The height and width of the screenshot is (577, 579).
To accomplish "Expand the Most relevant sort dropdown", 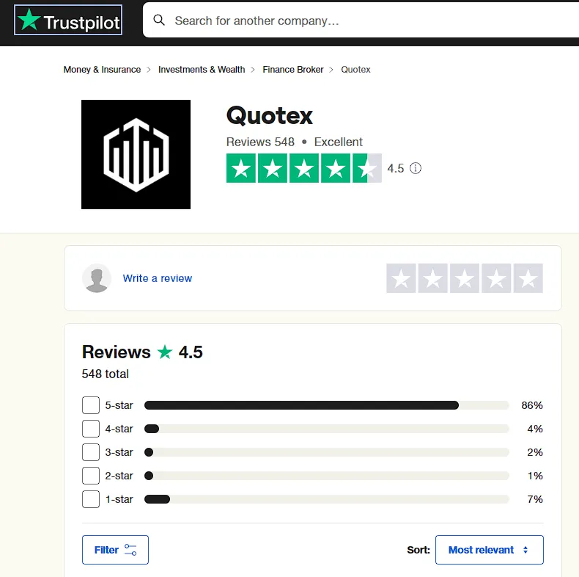I will (x=490, y=550).
